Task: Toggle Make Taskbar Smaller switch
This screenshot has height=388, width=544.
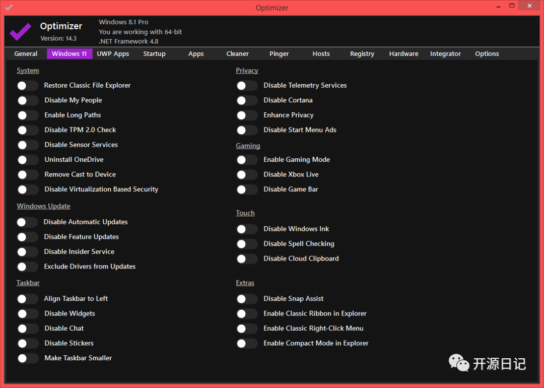Action: pos(28,358)
